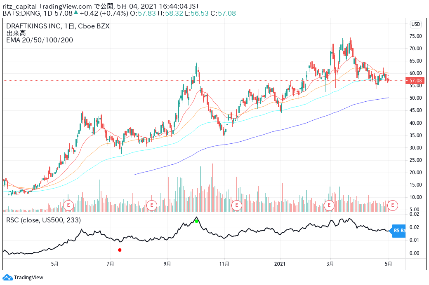
Task: Click the 20.00 price axis label
Action: click(x=416, y=173)
